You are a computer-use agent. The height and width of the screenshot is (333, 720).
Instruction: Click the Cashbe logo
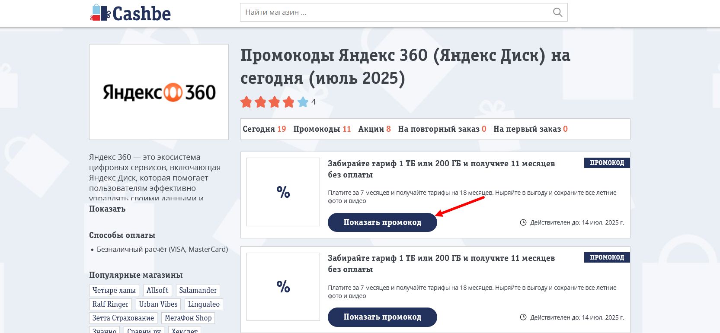click(130, 13)
